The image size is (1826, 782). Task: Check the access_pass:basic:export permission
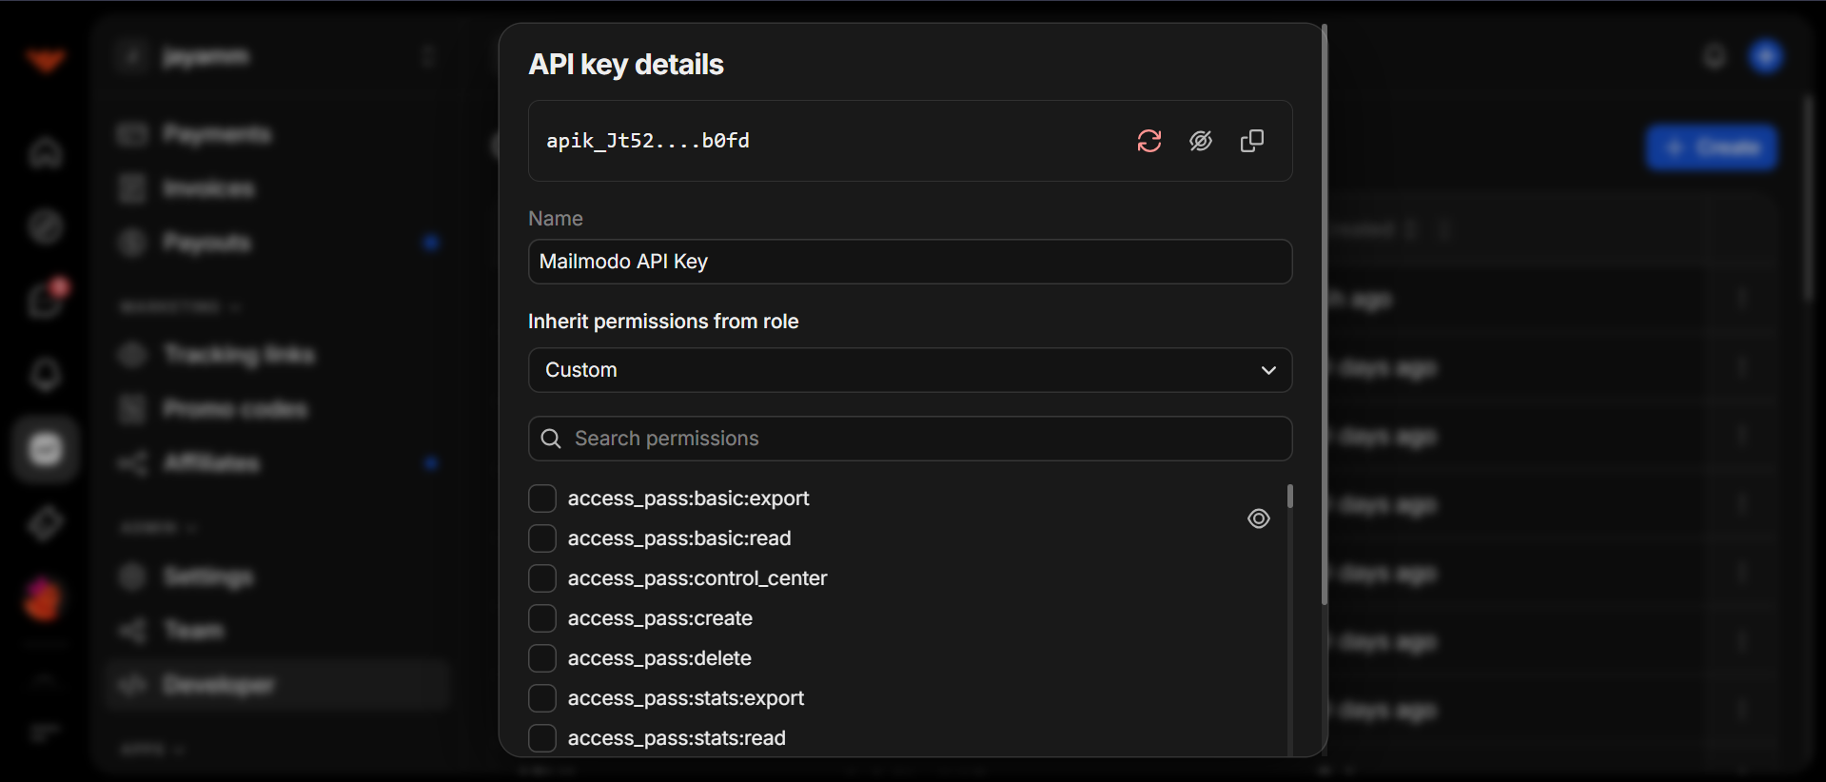542,499
